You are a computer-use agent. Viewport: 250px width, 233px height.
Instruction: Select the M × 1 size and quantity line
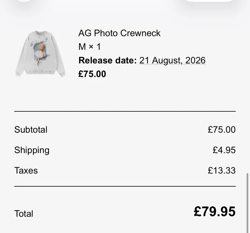tap(90, 47)
